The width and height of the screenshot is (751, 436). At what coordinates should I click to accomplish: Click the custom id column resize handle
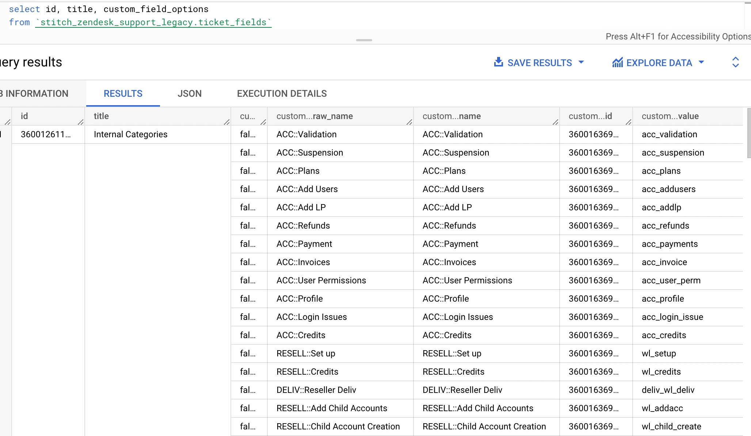click(629, 122)
